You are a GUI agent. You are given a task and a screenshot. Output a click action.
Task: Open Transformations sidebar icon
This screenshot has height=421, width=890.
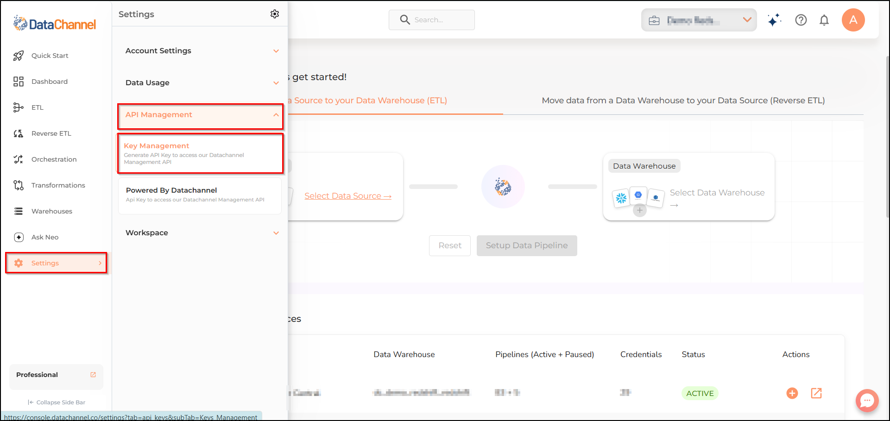point(19,185)
